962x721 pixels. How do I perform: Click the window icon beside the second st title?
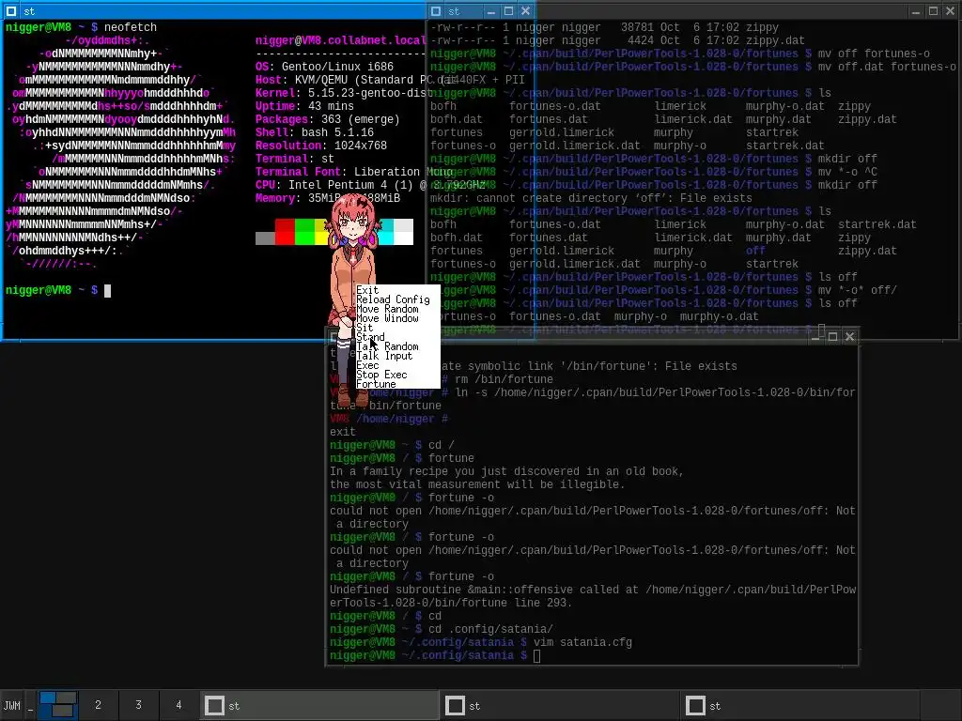pyautogui.click(x=436, y=11)
